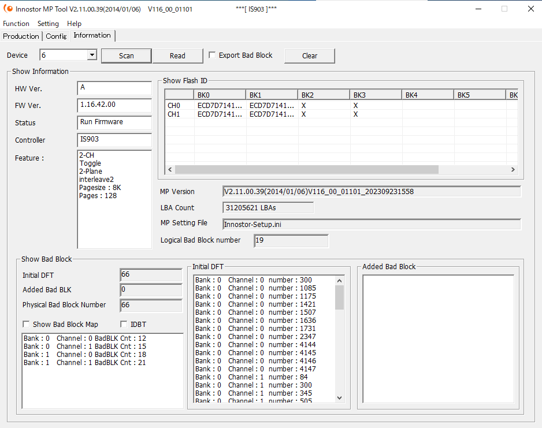
Task: Close the Innostor MP Tool window
Action: (531, 9)
